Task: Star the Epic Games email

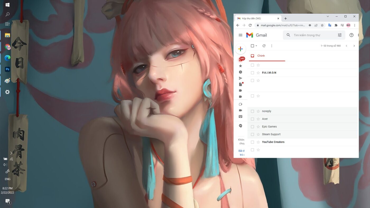Action: [258, 127]
